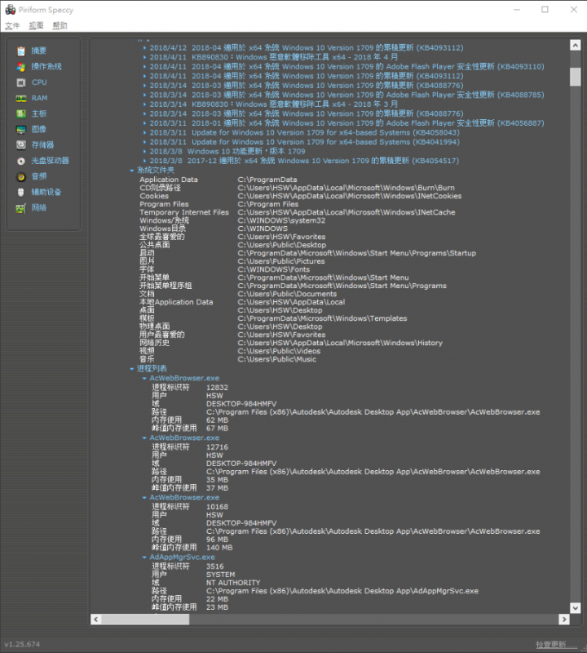Open the 2018/3/14 KB4088785 Flash Player update
Screen dimensions: 587x653
click(x=347, y=96)
